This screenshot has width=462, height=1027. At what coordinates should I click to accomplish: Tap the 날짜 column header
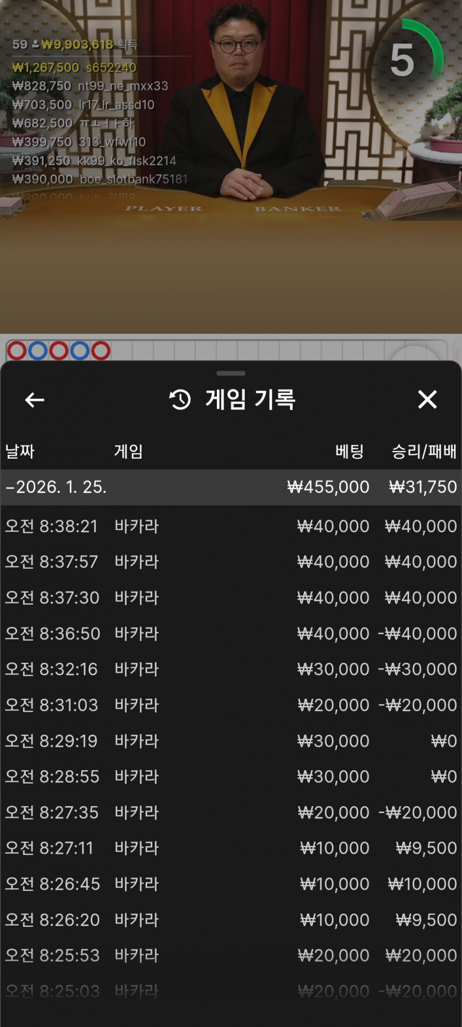tap(20, 452)
